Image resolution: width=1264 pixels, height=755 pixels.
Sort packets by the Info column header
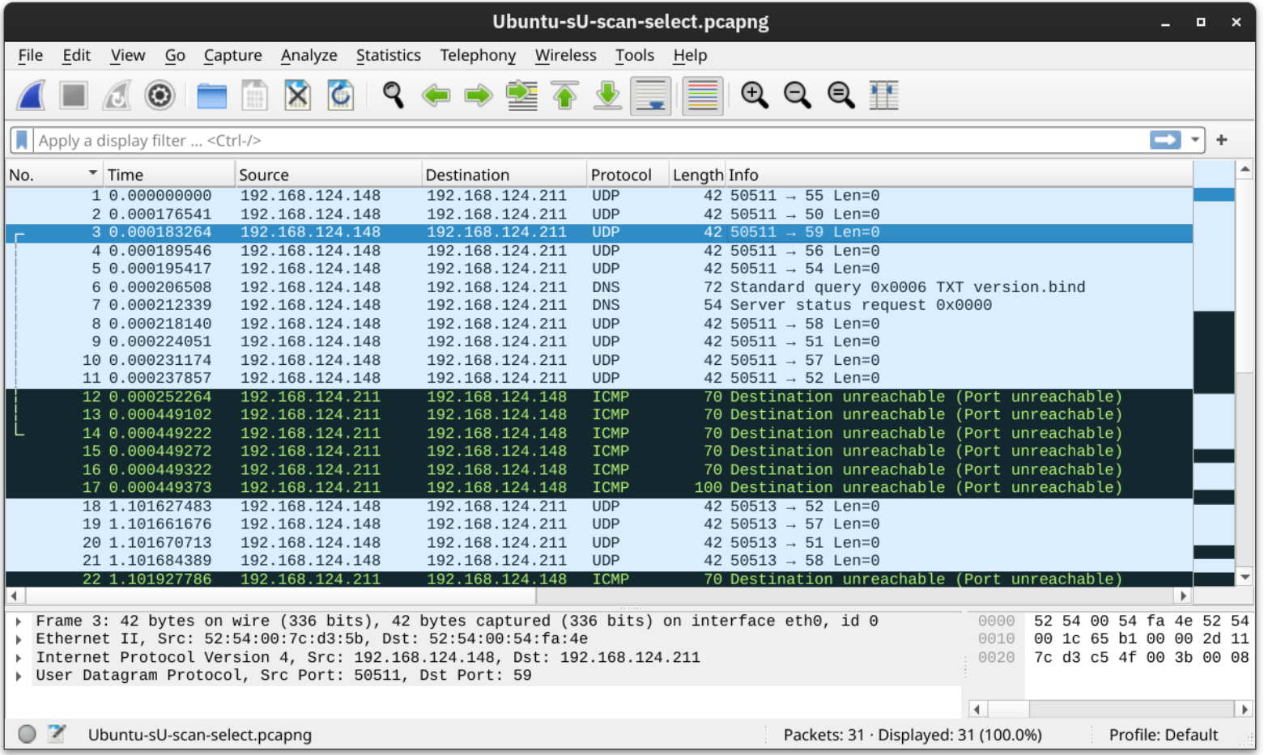959,175
